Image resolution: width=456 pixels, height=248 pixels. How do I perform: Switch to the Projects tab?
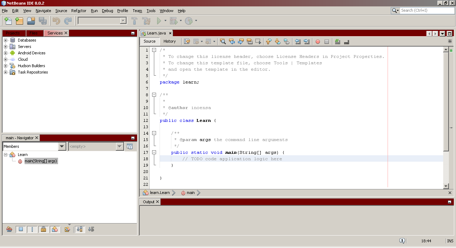pyautogui.click(x=13, y=33)
